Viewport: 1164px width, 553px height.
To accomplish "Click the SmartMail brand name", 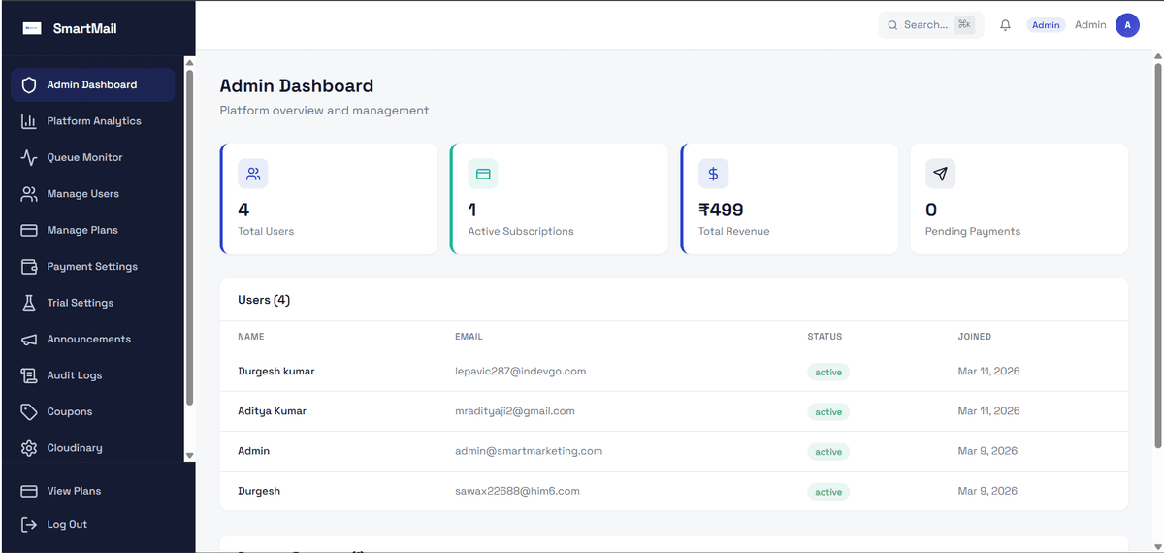I will pyautogui.click(x=84, y=28).
